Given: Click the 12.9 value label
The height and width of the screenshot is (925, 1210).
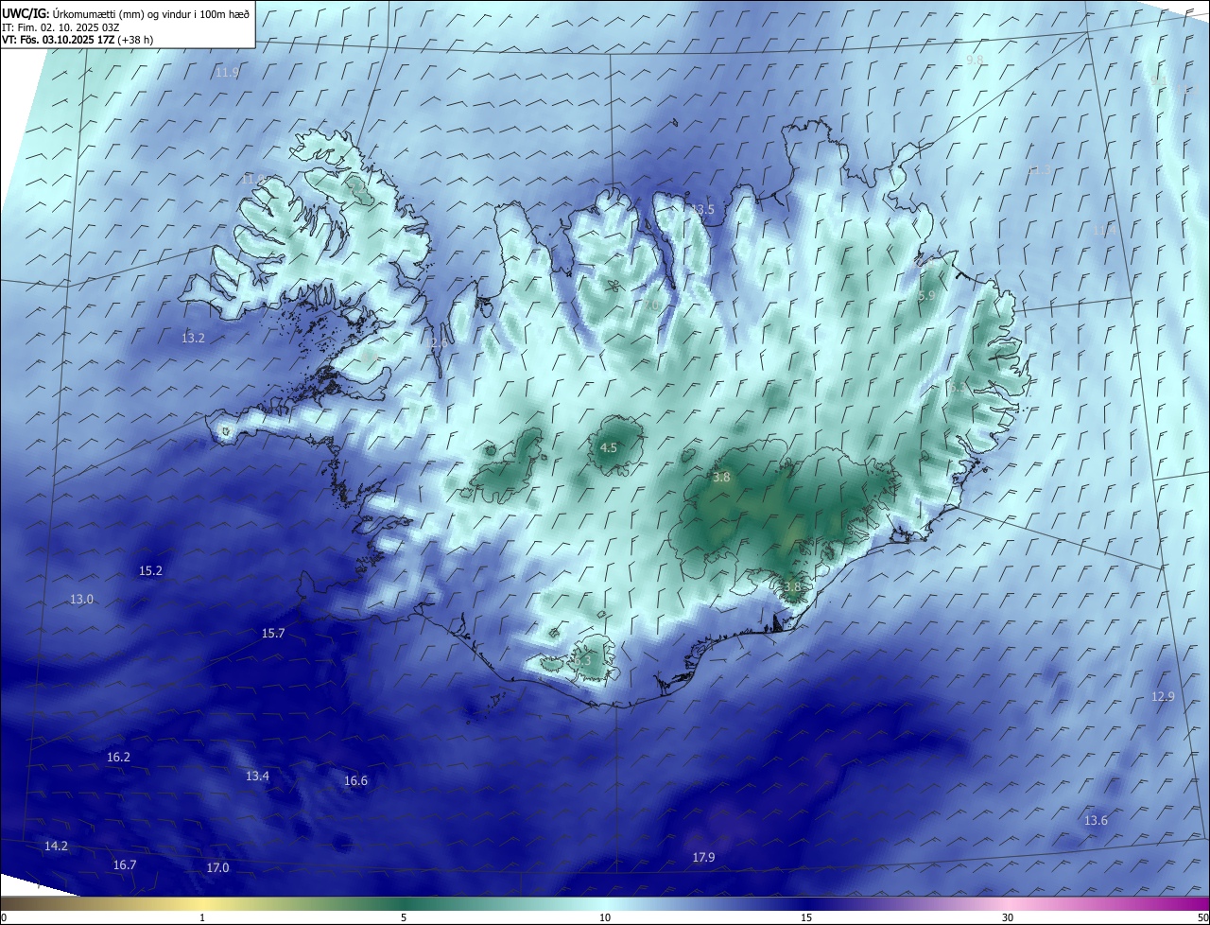Looking at the screenshot, I should 1163,697.
